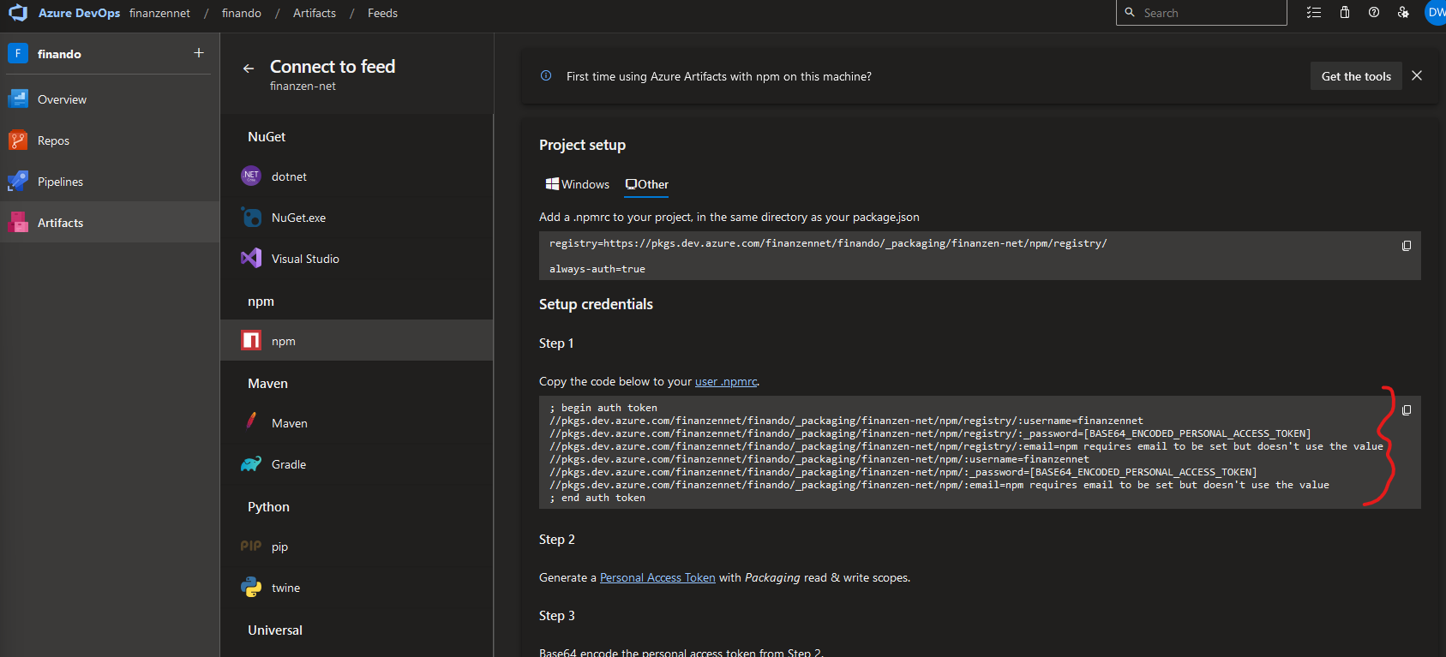The height and width of the screenshot is (657, 1446).
Task: Copy the registry .npmrc snippet
Action: tap(1407, 246)
